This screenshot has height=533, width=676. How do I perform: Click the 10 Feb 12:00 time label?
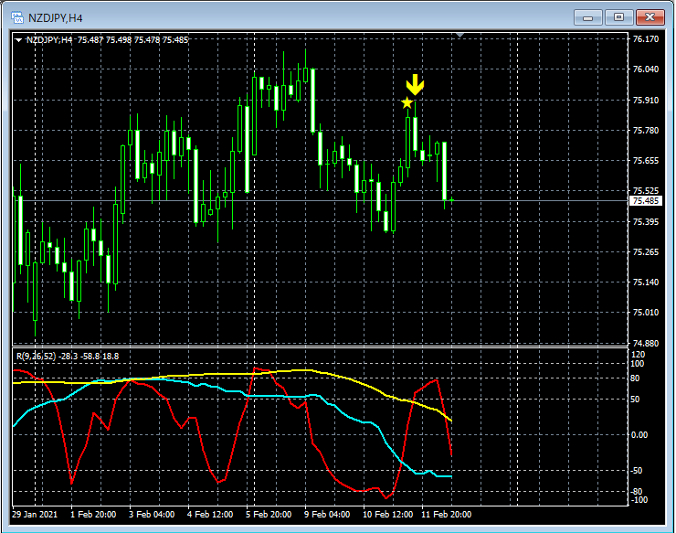387,515
